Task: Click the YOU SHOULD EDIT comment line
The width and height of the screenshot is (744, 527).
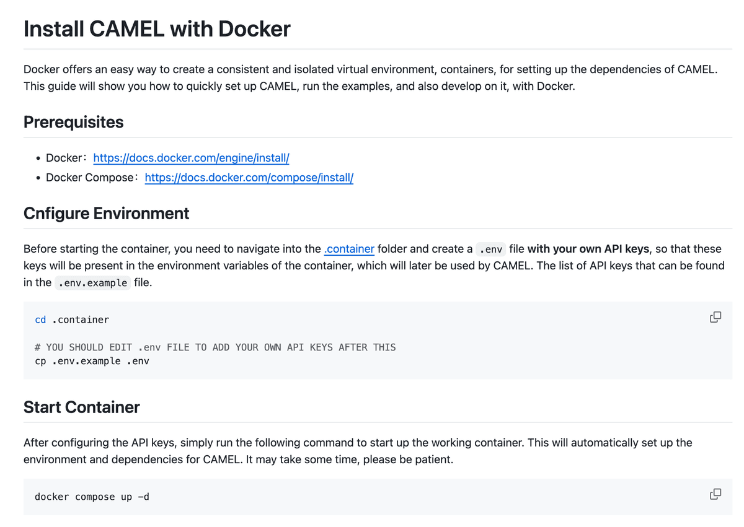Action: (x=215, y=347)
